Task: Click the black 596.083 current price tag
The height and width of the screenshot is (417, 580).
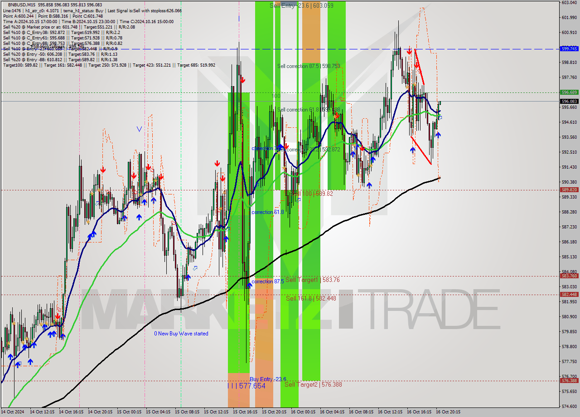Action: 569,101
